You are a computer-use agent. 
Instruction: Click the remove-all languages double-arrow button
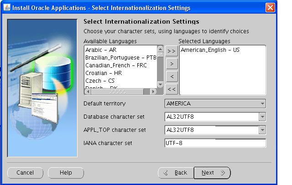click(x=172, y=89)
